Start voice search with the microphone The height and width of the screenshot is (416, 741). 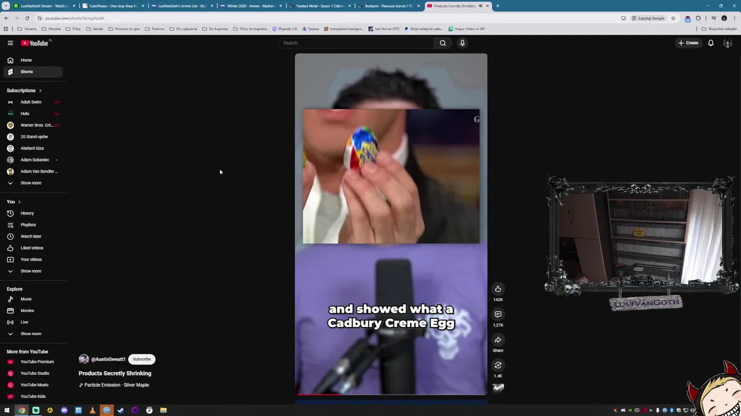[463, 43]
